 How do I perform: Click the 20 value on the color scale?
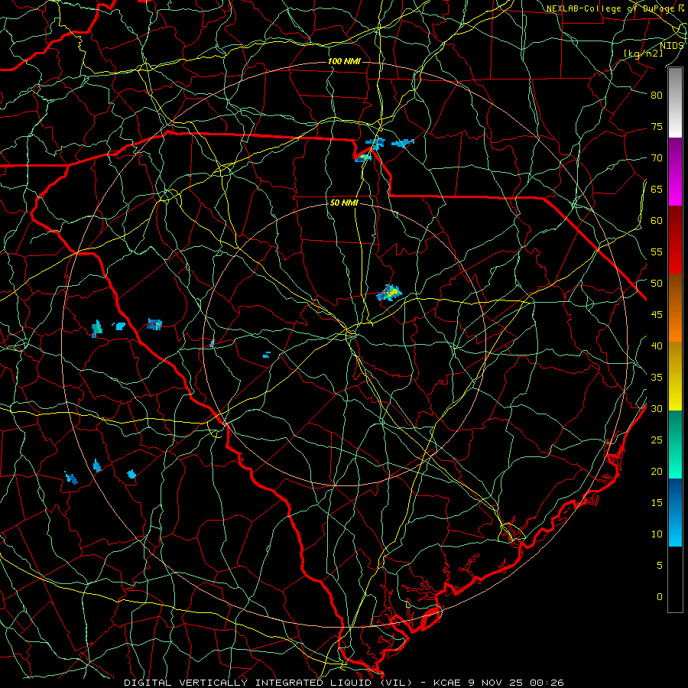tap(657, 471)
